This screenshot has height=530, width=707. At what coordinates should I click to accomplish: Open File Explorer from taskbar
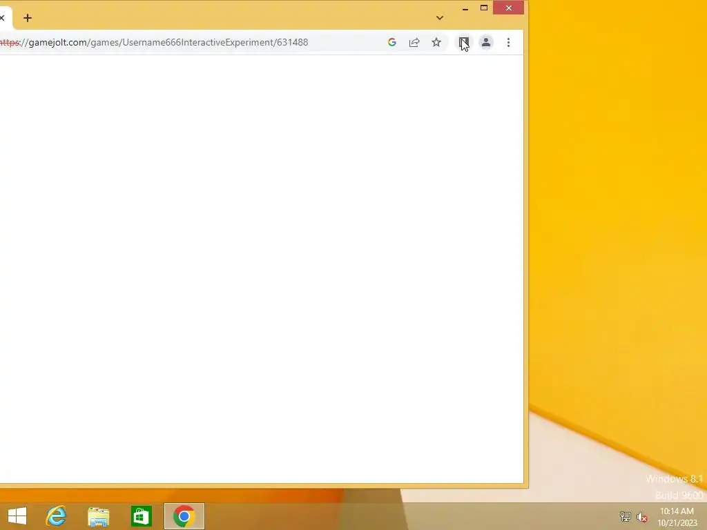(98, 516)
